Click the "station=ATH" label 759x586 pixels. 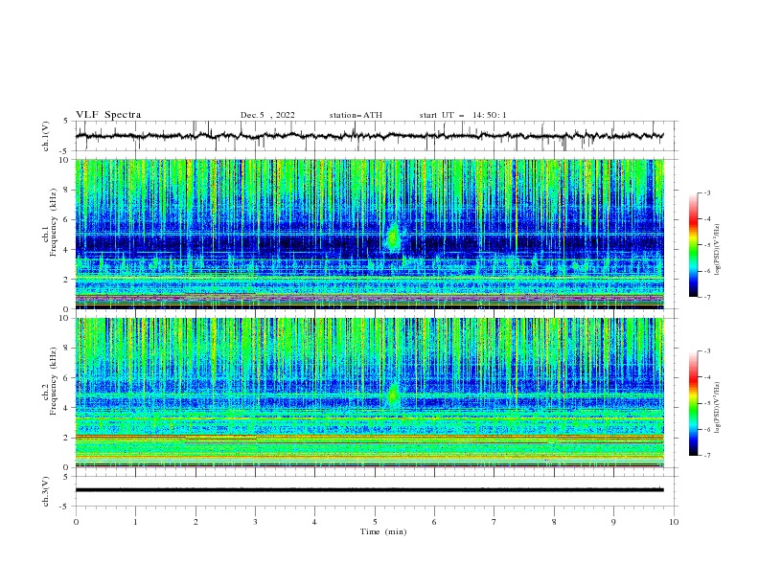coord(356,115)
